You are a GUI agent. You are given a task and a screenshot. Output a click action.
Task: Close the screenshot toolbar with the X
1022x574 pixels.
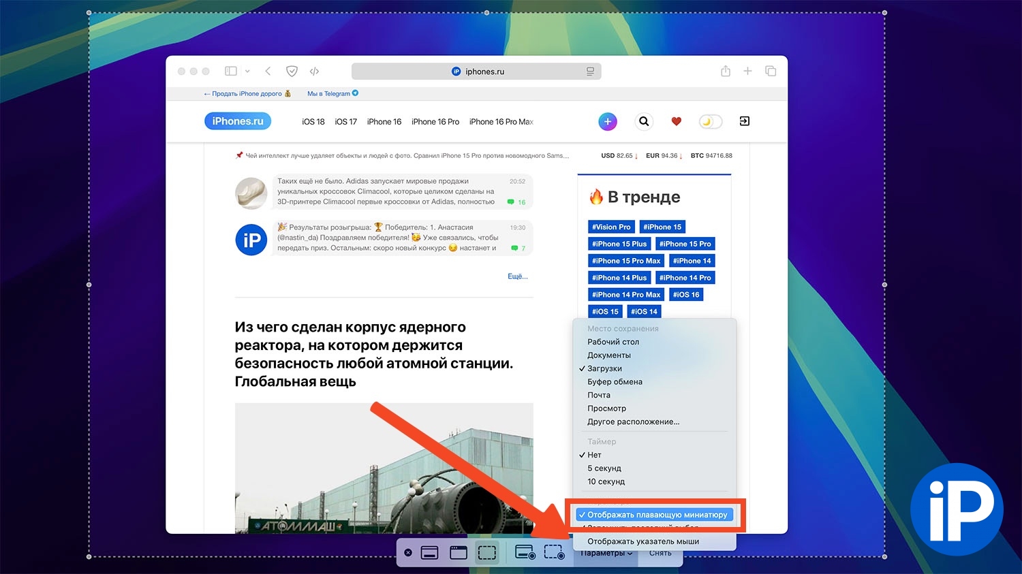408,553
